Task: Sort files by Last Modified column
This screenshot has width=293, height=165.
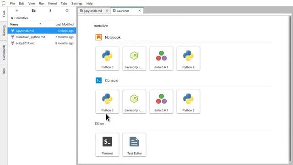Action: coord(60,24)
